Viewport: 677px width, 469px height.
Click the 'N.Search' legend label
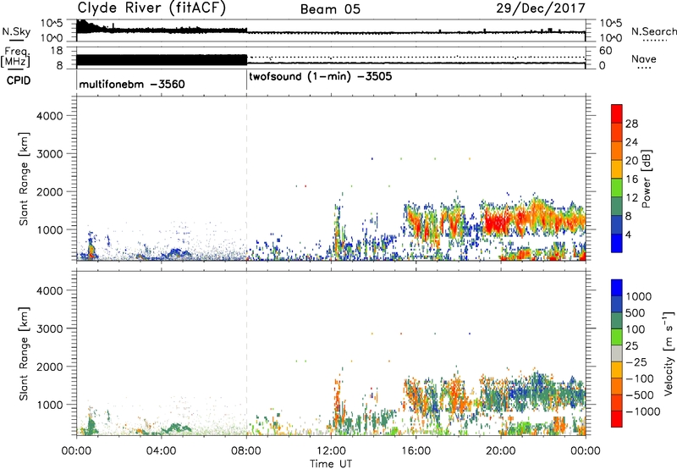(653, 31)
